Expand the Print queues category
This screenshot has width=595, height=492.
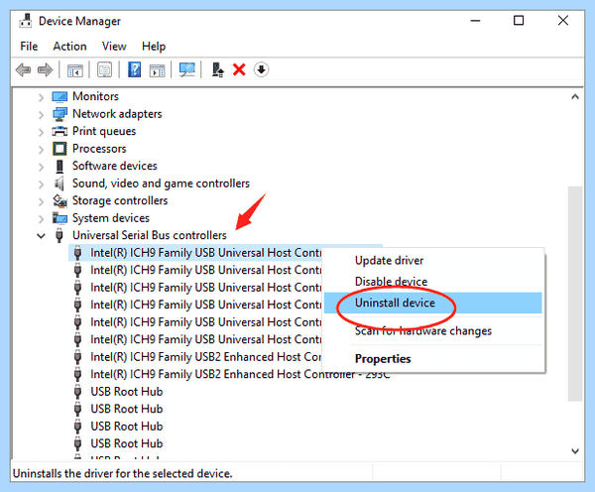tap(41, 132)
